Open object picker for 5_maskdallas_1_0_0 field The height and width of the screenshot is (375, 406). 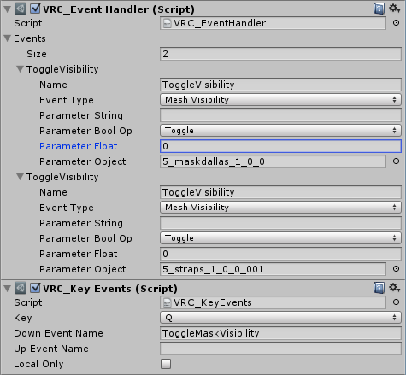tap(396, 161)
